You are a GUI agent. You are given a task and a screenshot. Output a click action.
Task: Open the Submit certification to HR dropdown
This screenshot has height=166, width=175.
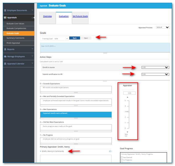pos(155,74)
